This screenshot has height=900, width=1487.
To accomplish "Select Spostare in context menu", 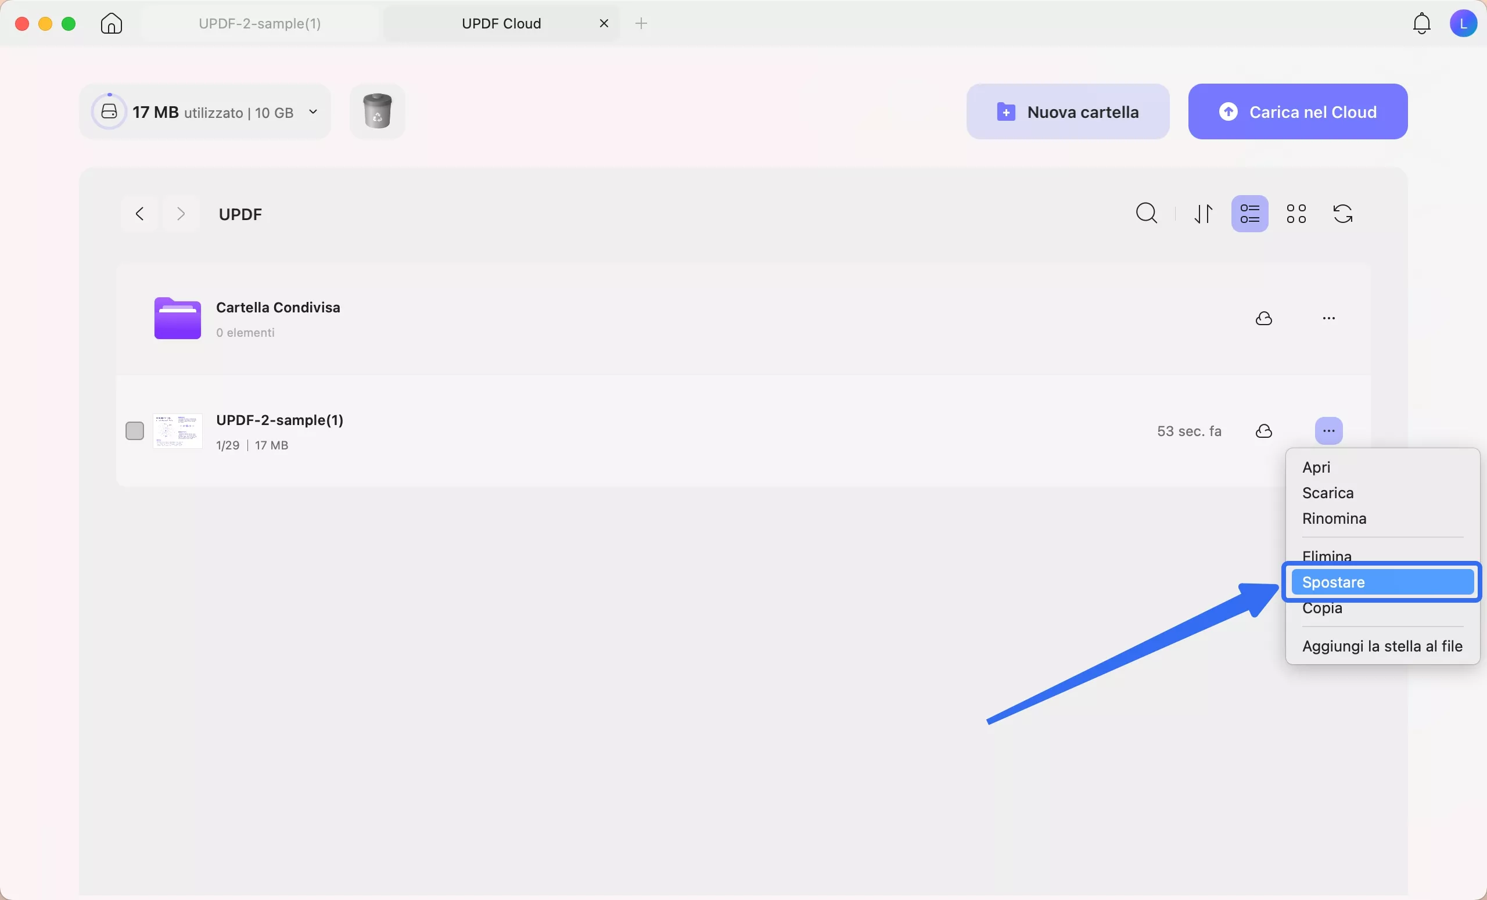I will 1381,582.
